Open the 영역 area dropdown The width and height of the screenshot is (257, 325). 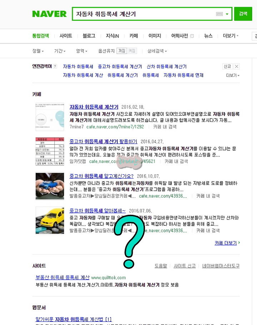(82, 51)
